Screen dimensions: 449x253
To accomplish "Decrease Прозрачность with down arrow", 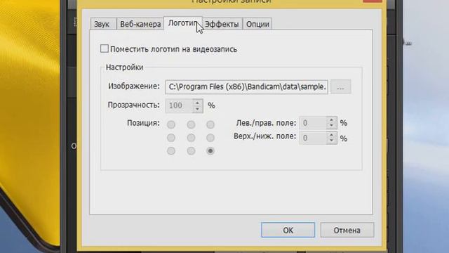I will point(198,110).
